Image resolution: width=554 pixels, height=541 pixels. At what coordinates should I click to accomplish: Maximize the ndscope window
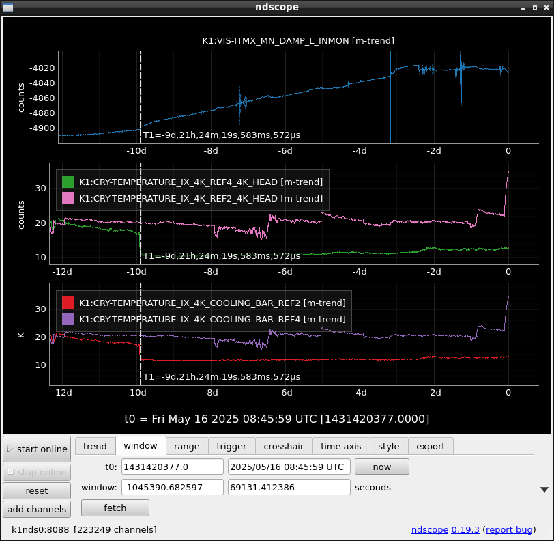coord(535,8)
